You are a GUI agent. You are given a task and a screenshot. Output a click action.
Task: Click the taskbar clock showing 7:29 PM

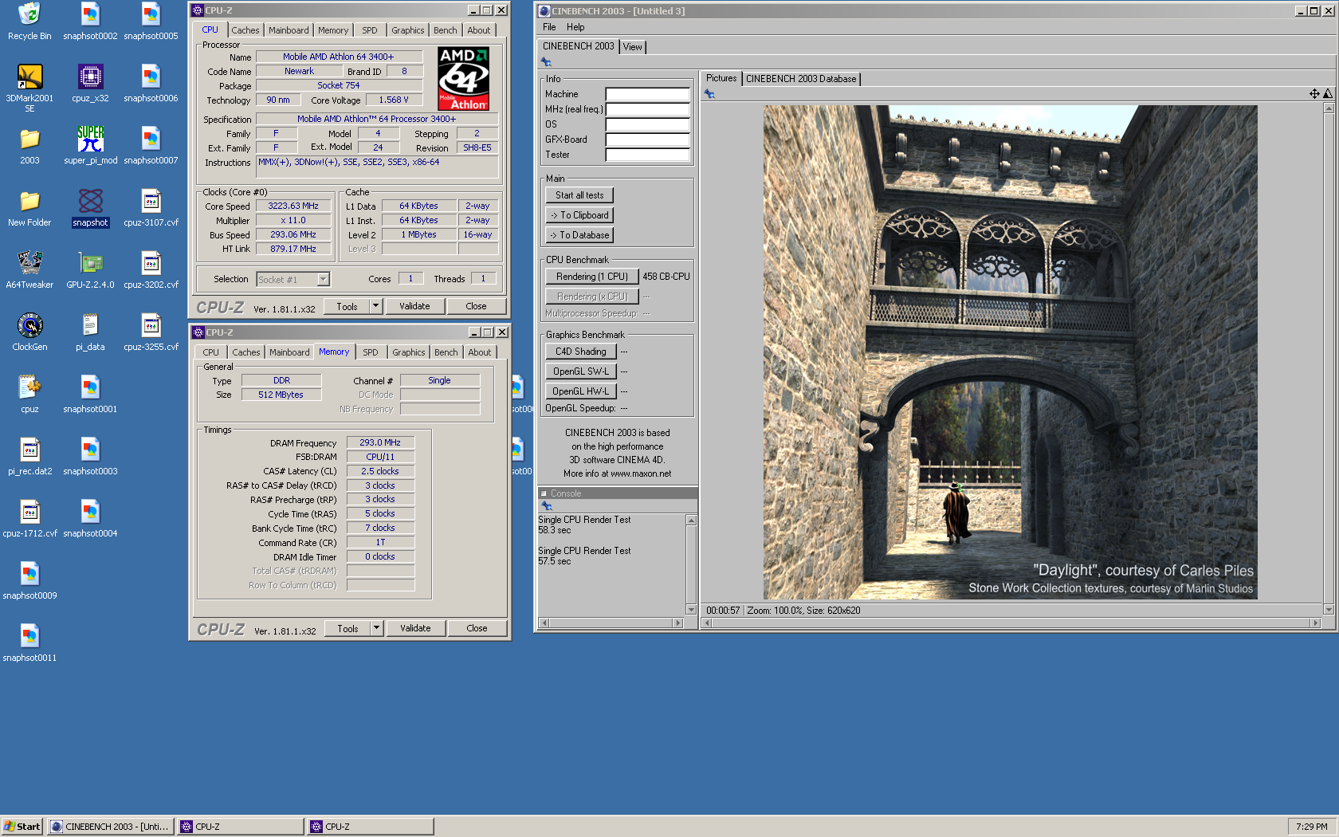1311,827
